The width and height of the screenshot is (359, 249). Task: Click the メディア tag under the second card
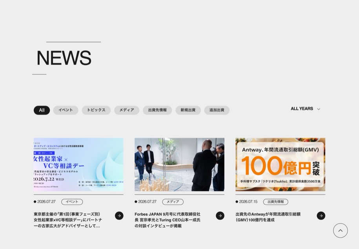coord(173,202)
